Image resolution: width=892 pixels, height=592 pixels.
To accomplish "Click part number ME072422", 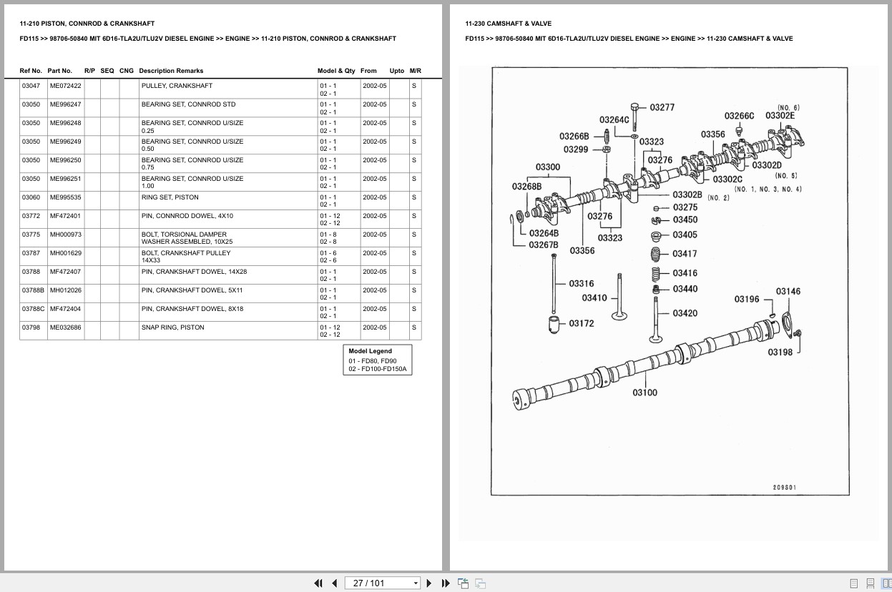I will [x=66, y=86].
